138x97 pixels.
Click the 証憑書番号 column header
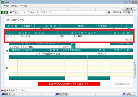[x=27, y=26]
